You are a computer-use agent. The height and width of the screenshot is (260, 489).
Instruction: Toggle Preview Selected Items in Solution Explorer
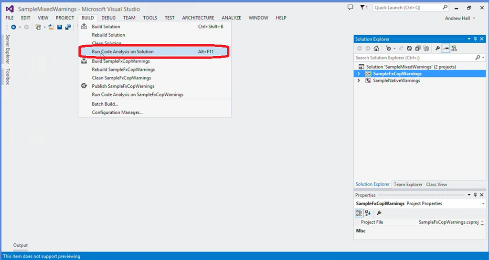446,48
